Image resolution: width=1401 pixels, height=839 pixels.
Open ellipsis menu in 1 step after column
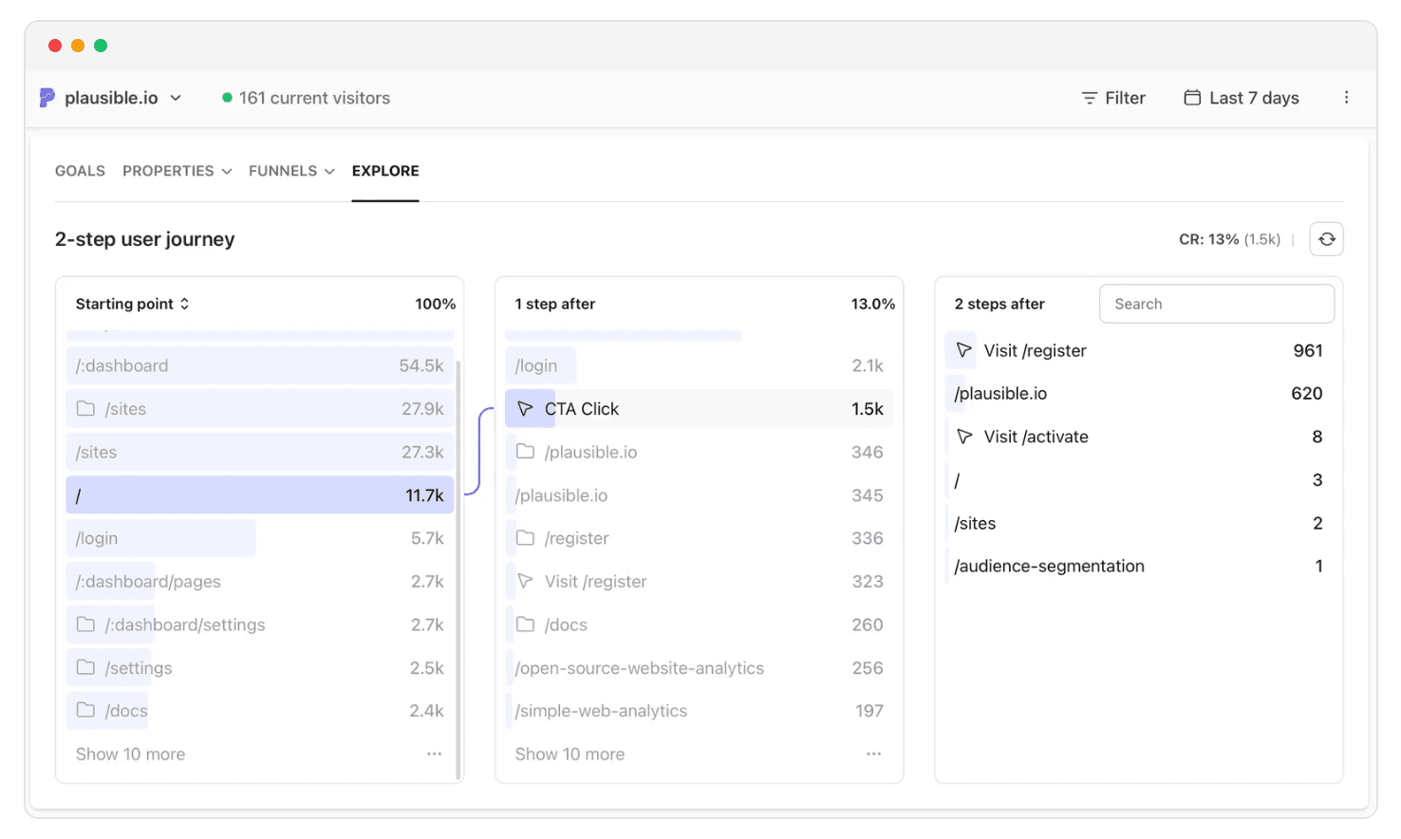tap(873, 754)
